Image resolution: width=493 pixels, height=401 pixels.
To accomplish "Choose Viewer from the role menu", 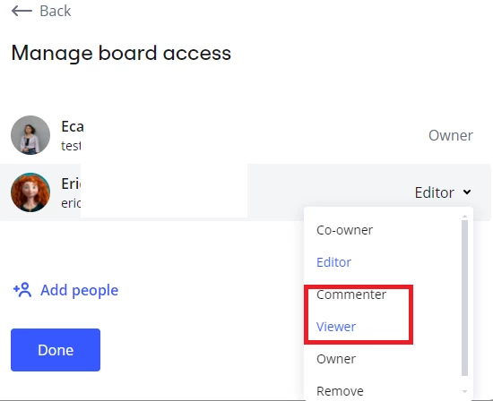I will 336,327.
